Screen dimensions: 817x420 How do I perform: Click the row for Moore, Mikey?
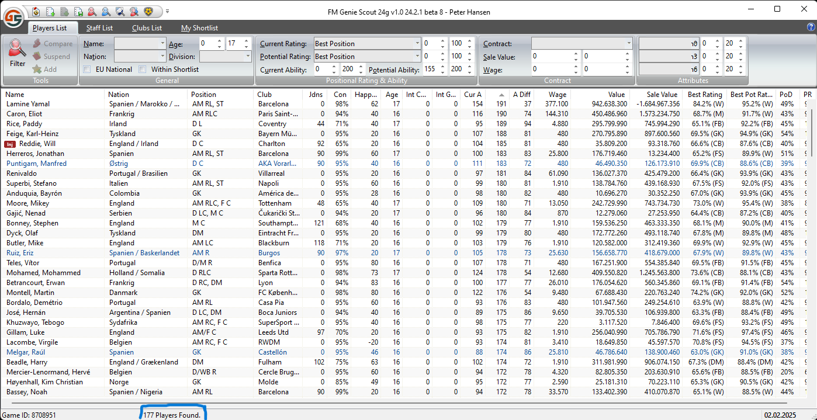403,203
